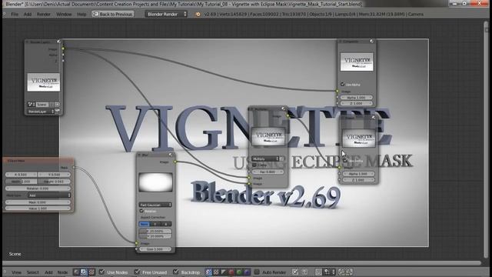This screenshot has width=492, height=277.
Task: Open the Mask type Add dropdown
Action: coord(49,195)
